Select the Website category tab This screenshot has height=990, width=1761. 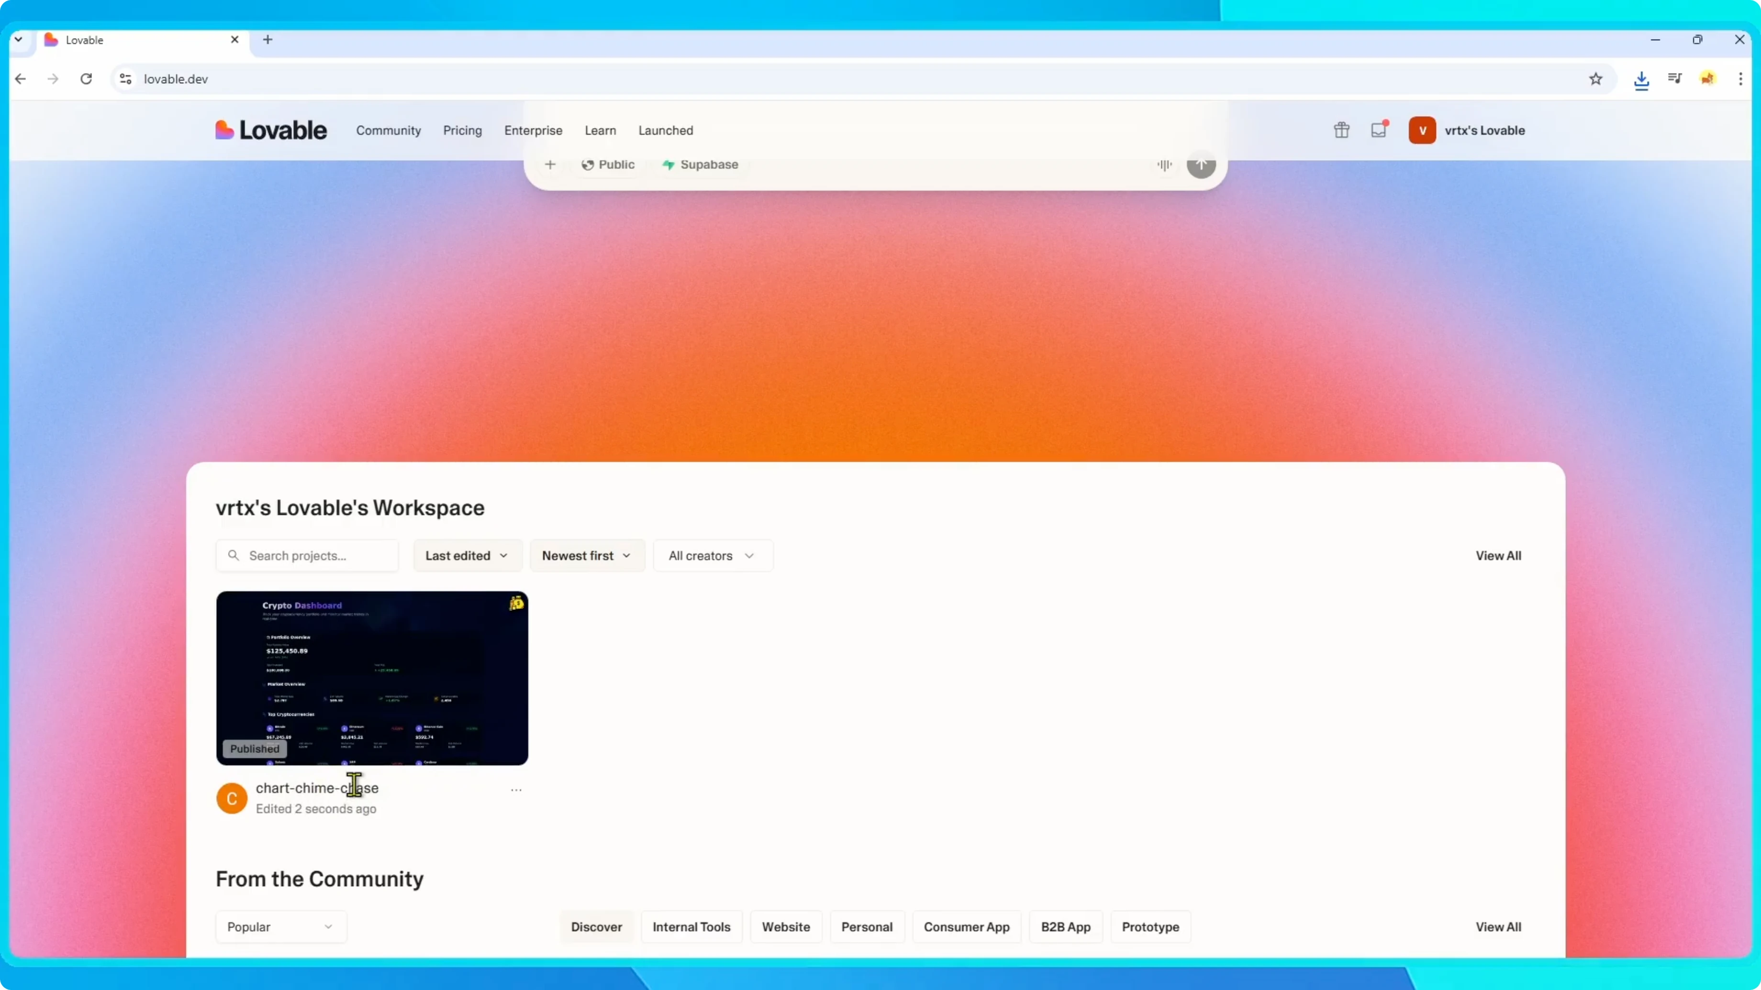786,926
